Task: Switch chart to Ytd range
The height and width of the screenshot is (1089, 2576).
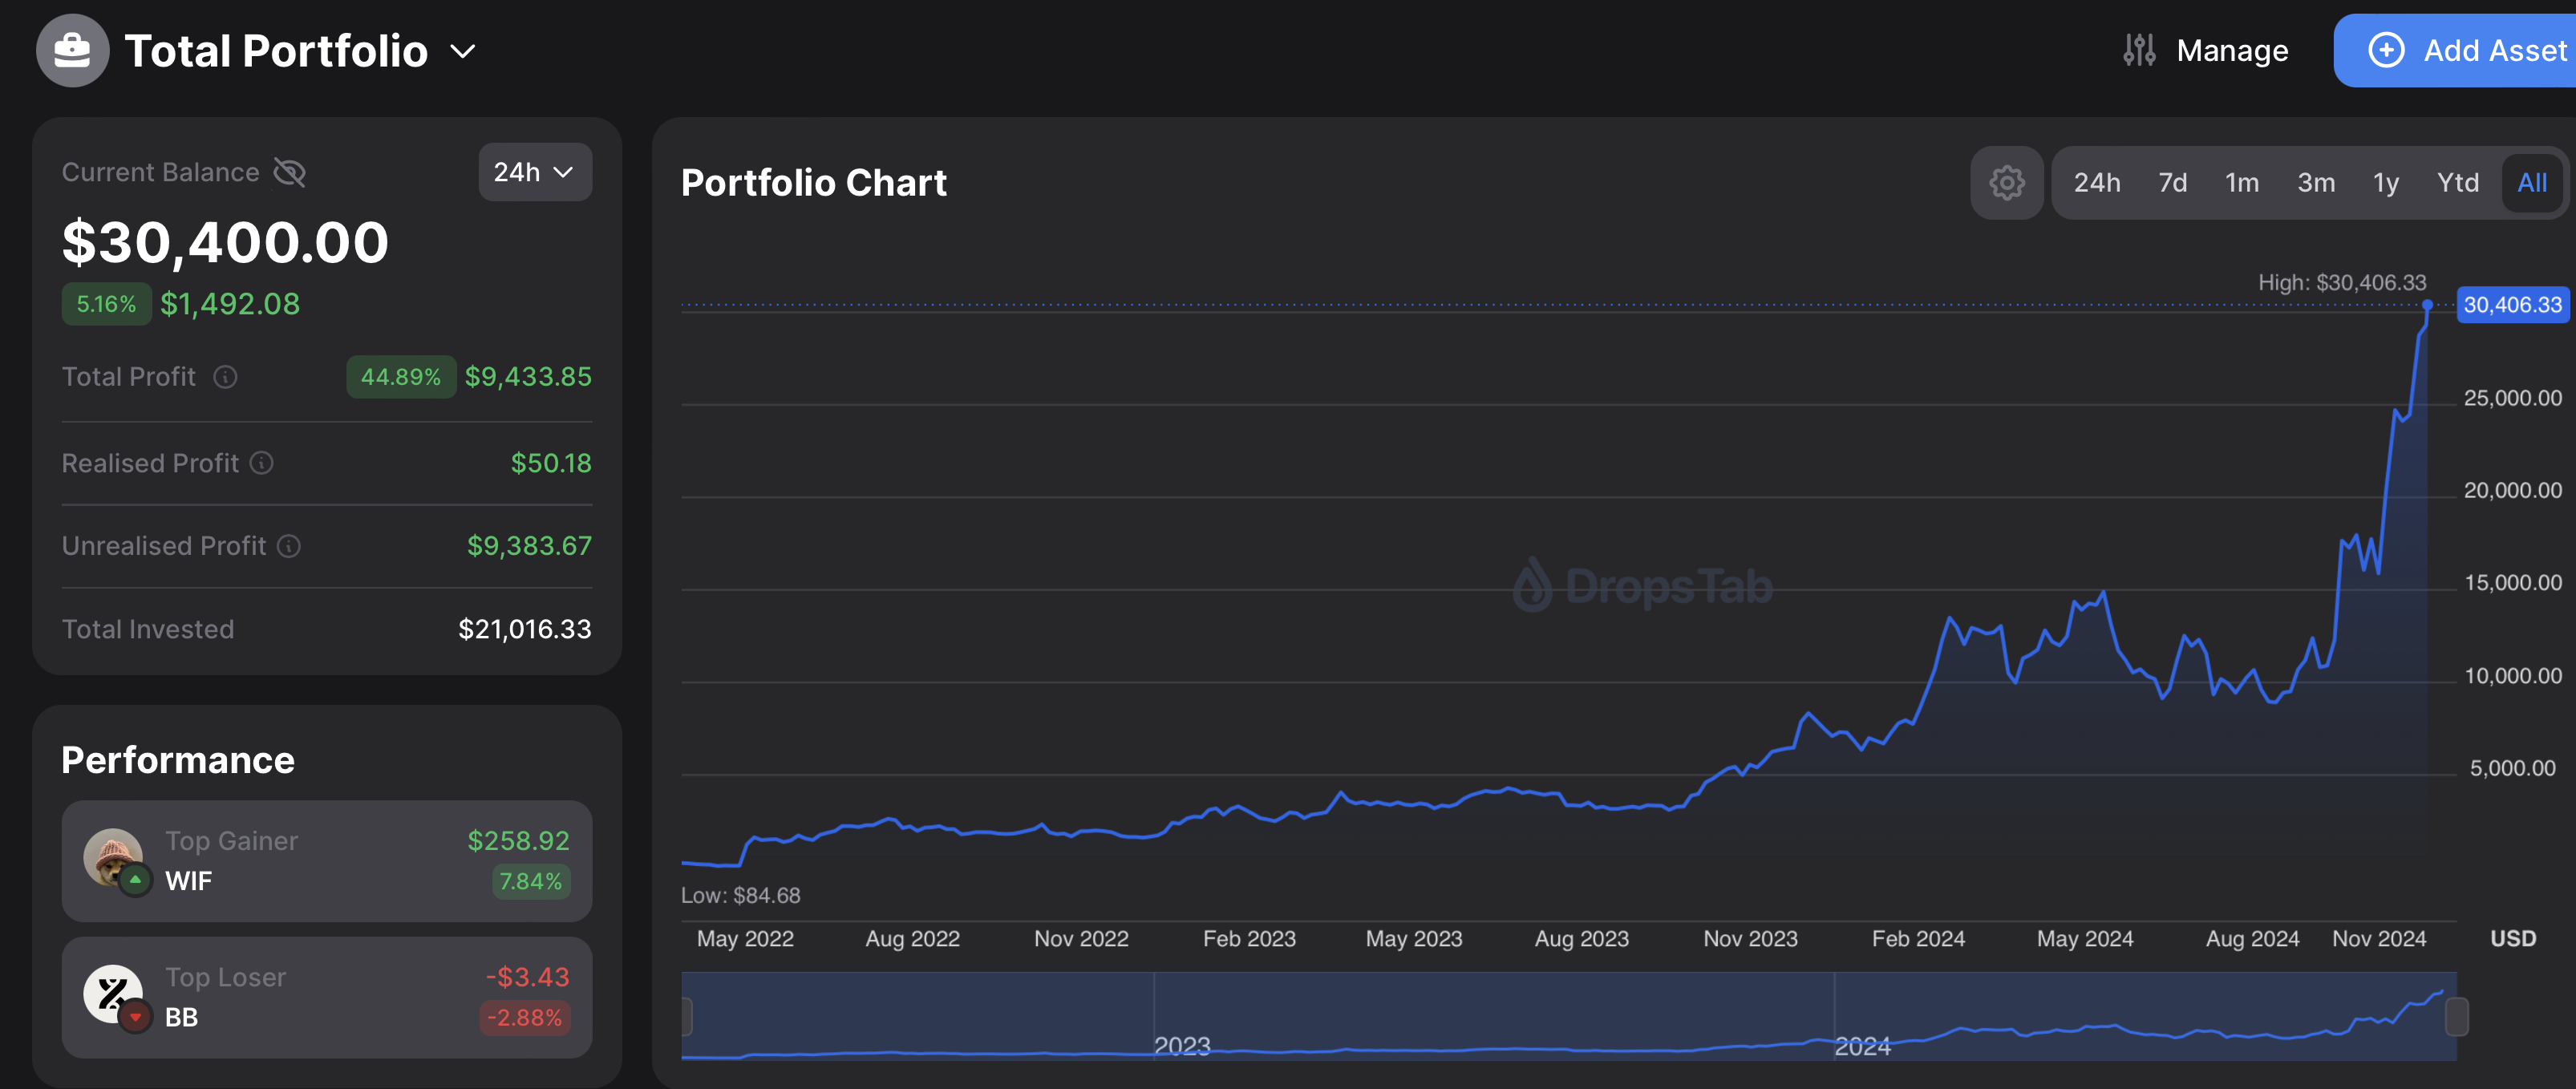Action: (x=2457, y=183)
